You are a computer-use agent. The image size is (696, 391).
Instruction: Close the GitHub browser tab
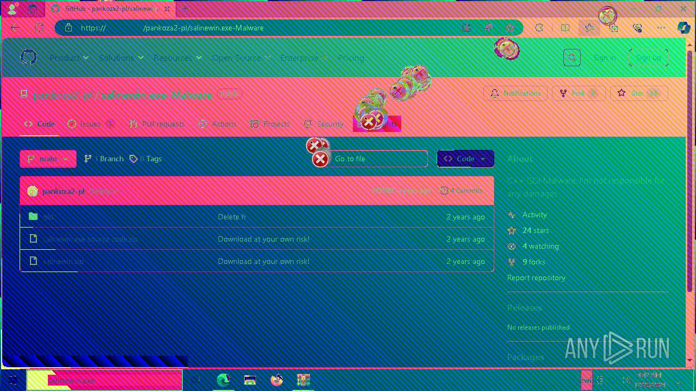pos(167,9)
